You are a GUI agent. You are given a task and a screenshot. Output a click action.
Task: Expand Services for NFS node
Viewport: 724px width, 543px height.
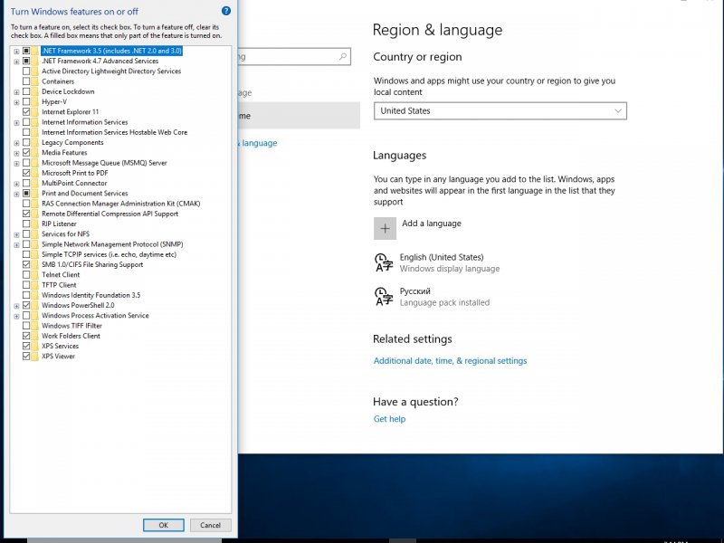tap(16, 234)
